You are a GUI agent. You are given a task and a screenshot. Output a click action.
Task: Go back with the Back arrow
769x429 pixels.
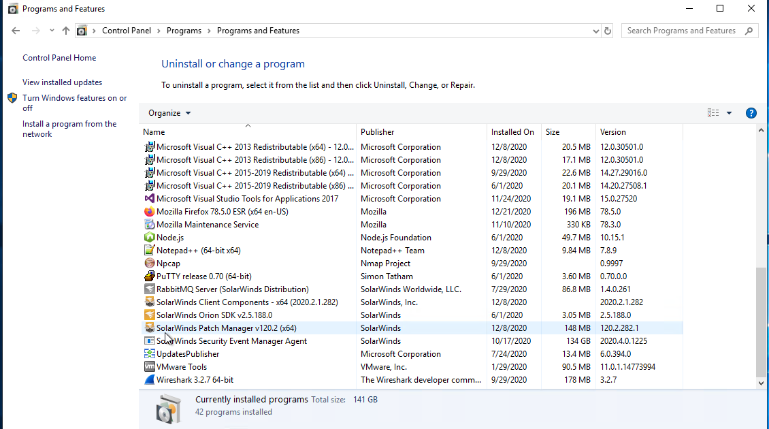click(x=16, y=31)
